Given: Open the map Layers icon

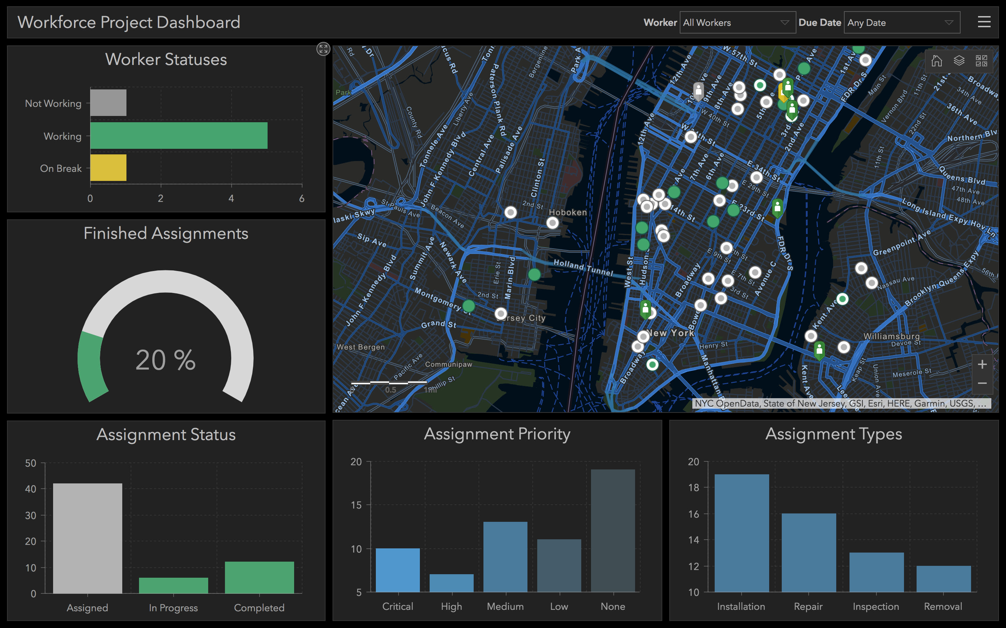Looking at the screenshot, I should (x=959, y=61).
